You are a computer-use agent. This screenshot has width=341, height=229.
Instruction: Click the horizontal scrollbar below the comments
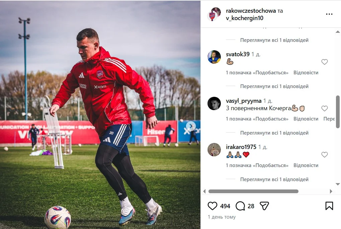click(253, 192)
